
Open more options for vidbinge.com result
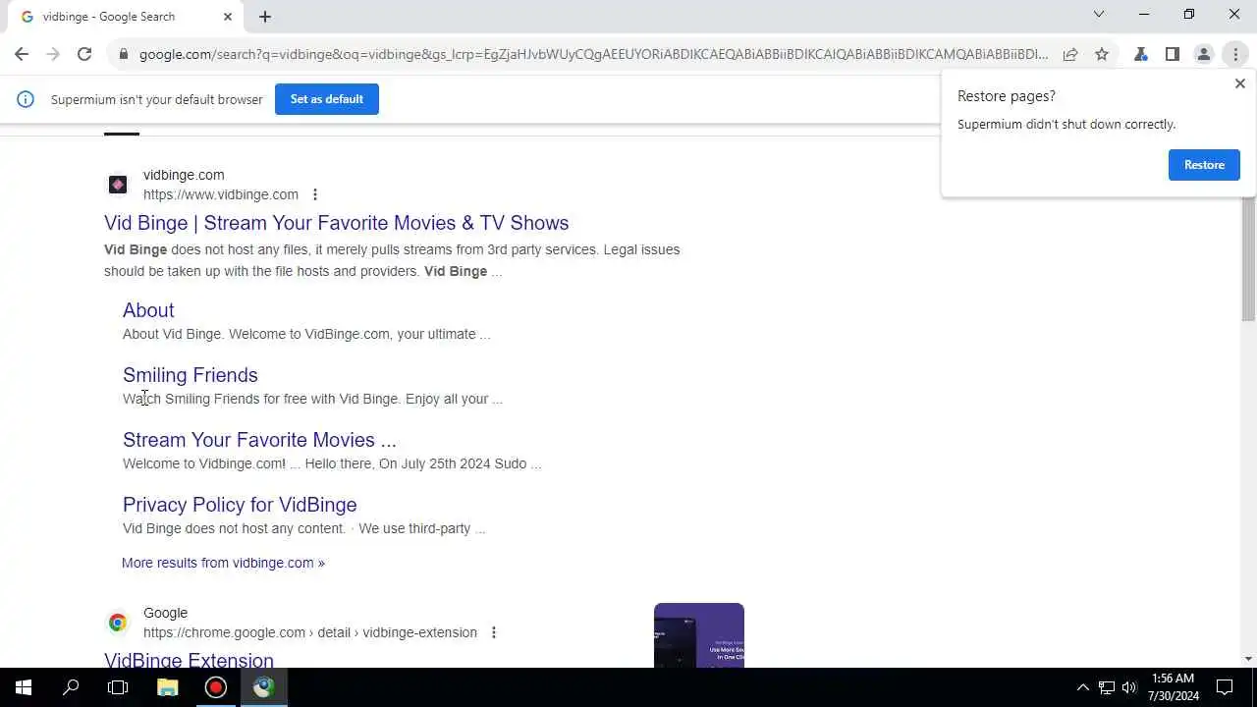314,194
